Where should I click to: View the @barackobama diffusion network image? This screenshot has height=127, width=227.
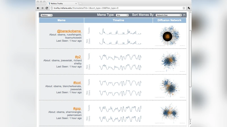pyautogui.click(x=170, y=36)
